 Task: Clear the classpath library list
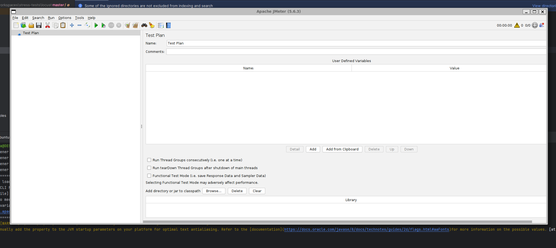(x=257, y=191)
